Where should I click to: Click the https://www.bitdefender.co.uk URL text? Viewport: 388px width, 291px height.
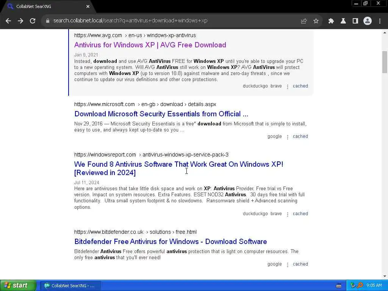tap(109, 232)
